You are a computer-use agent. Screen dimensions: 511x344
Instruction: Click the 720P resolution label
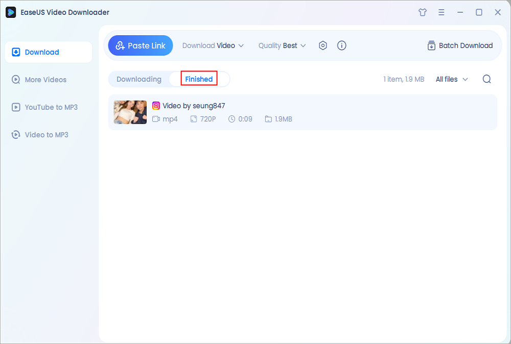click(x=208, y=119)
